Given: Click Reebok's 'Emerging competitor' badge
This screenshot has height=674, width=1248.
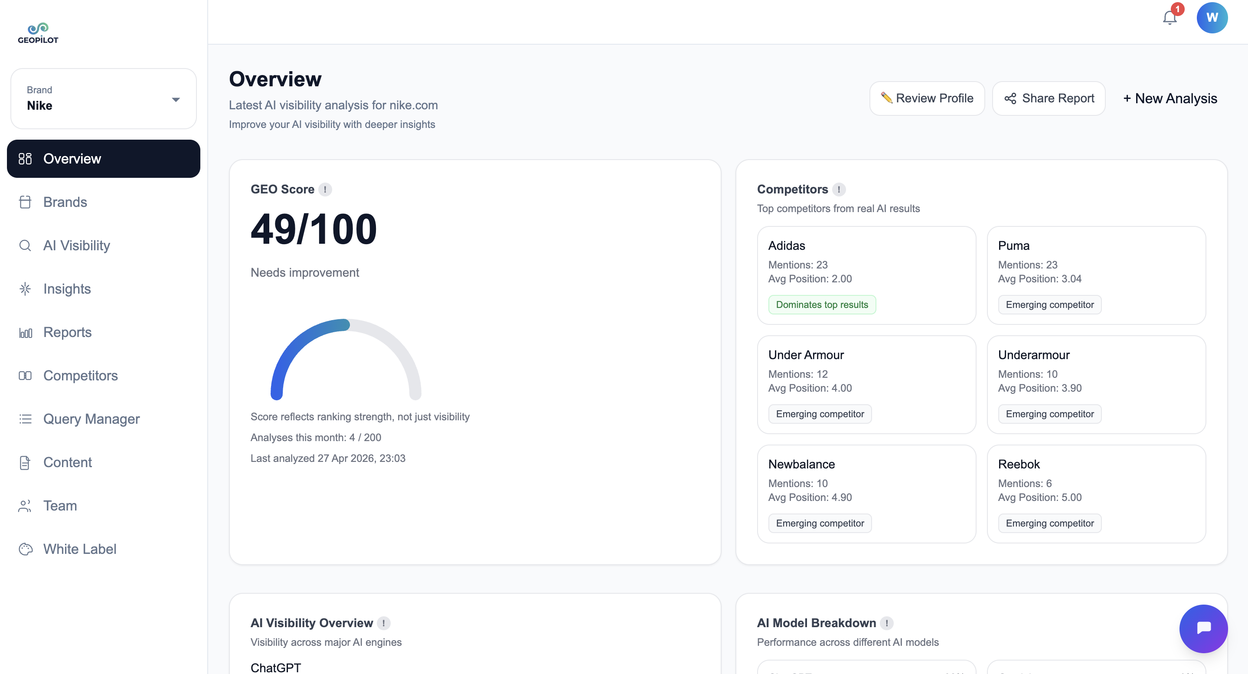Looking at the screenshot, I should coord(1049,523).
